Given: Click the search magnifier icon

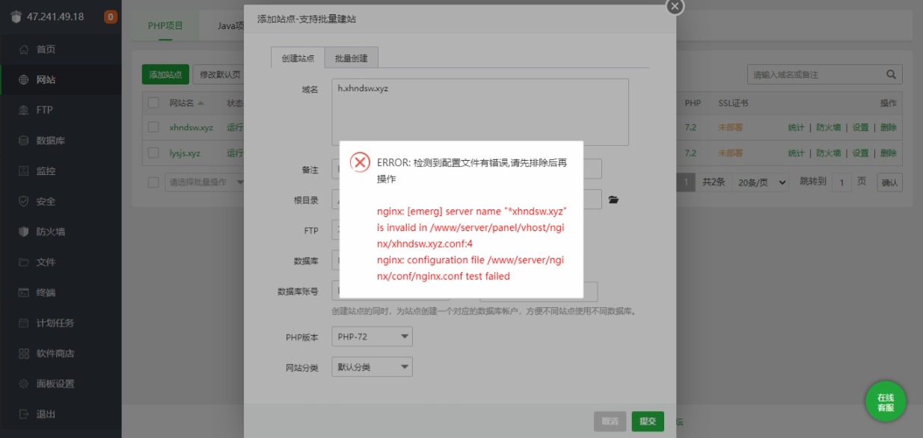Looking at the screenshot, I should click(x=891, y=75).
